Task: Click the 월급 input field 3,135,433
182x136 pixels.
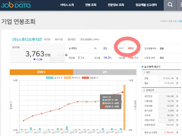Action: click(x=167, y=83)
